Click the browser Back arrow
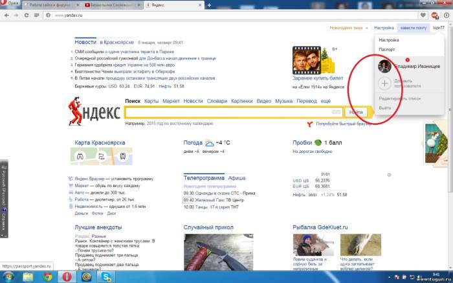Screen dimensions: 453x283 point(6,16)
